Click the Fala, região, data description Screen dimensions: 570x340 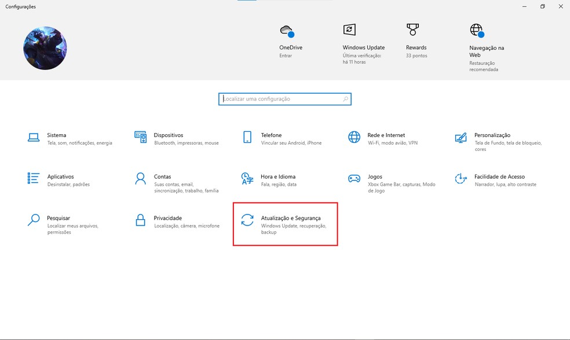(x=279, y=184)
